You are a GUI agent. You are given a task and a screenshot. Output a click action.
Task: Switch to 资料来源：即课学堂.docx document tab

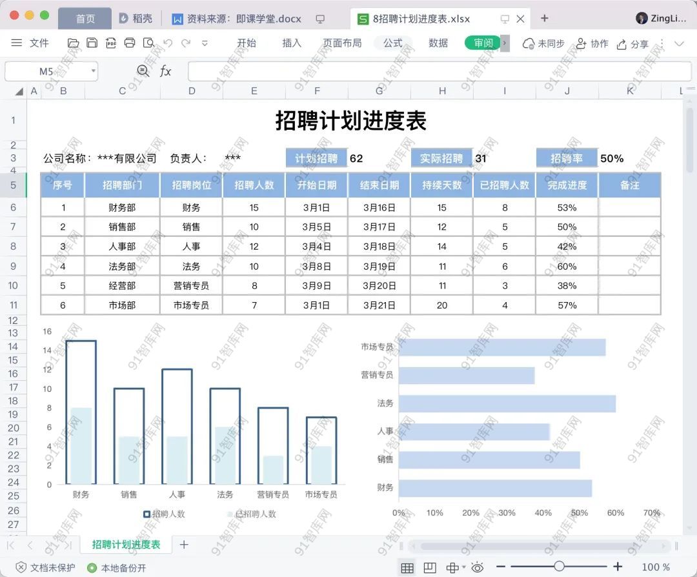(236, 19)
